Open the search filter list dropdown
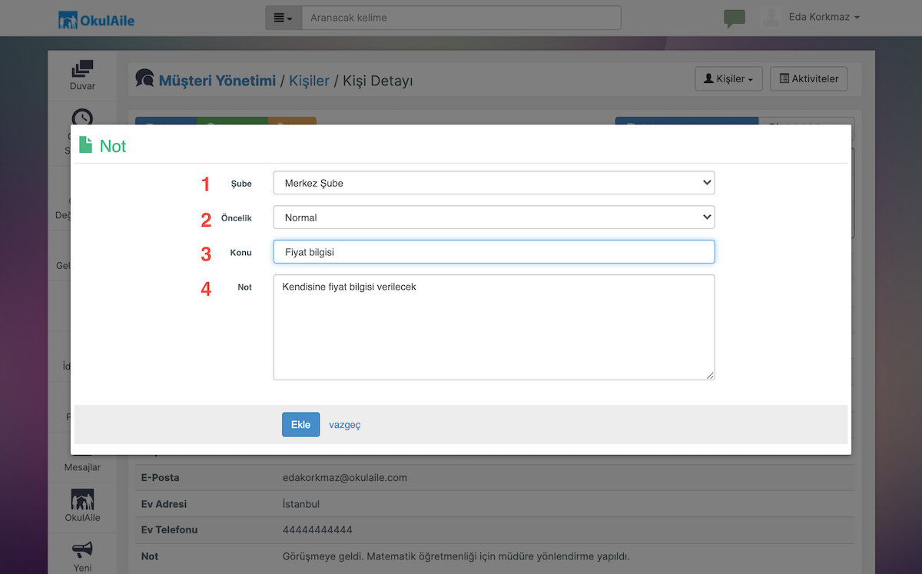The image size is (922, 574). pyautogui.click(x=284, y=18)
